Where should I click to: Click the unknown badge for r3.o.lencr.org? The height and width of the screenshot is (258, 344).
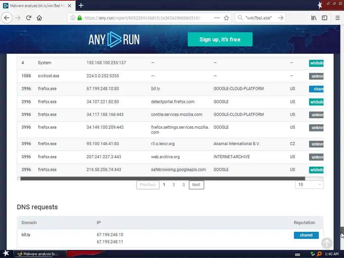click(316, 144)
